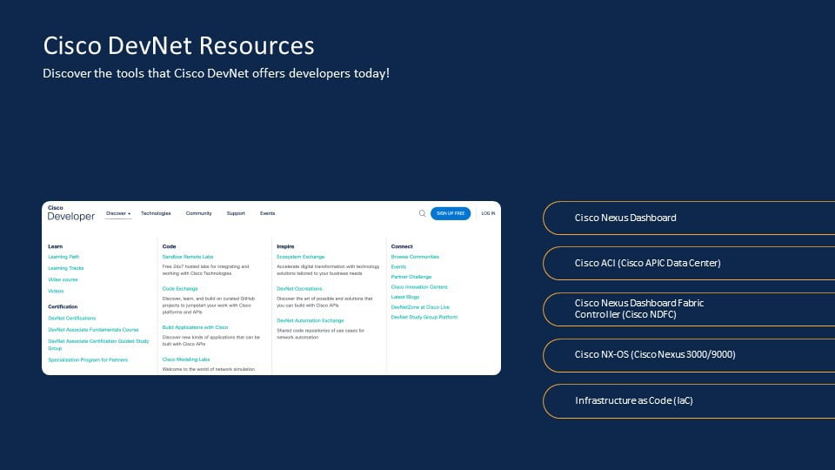Click the 'Certification' section heading
Image resolution: width=835 pixels, height=470 pixels.
(x=63, y=307)
